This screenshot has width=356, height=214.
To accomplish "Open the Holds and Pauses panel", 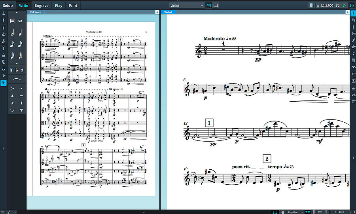I will point(353,67).
